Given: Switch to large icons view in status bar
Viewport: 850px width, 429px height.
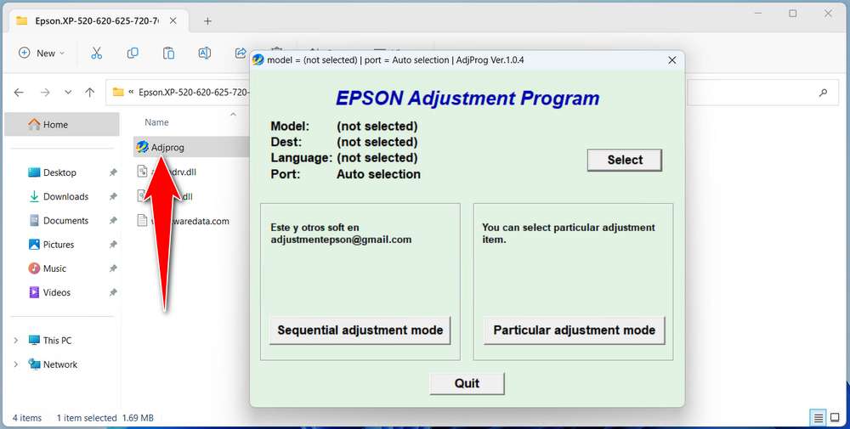Looking at the screenshot, I should click(x=835, y=418).
